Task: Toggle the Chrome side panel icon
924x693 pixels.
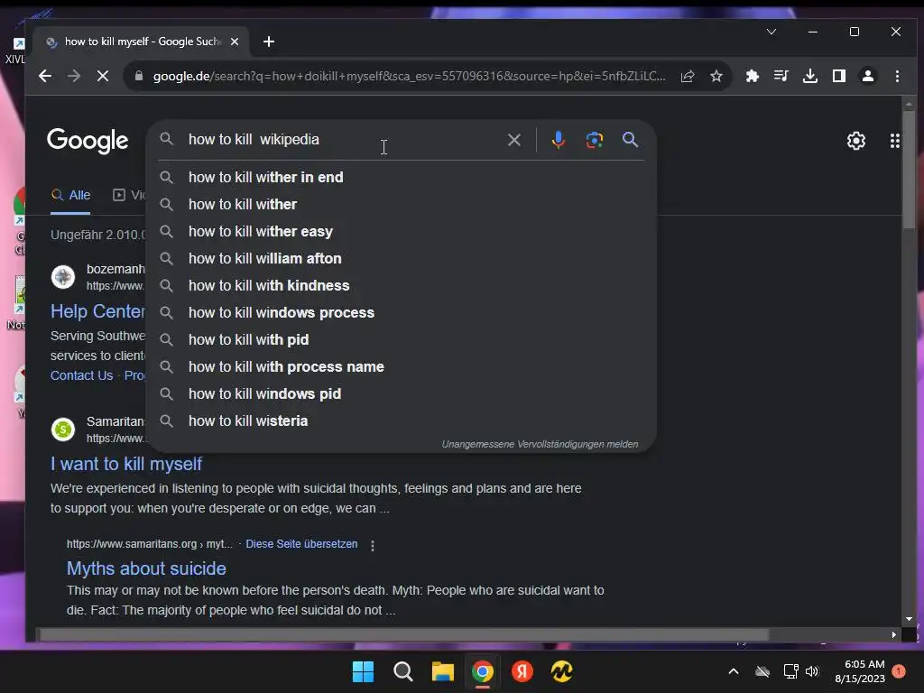Action: tap(839, 76)
